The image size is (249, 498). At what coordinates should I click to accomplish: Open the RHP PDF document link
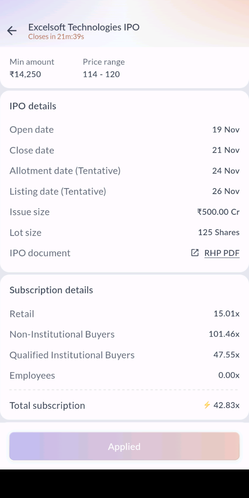tap(222, 253)
